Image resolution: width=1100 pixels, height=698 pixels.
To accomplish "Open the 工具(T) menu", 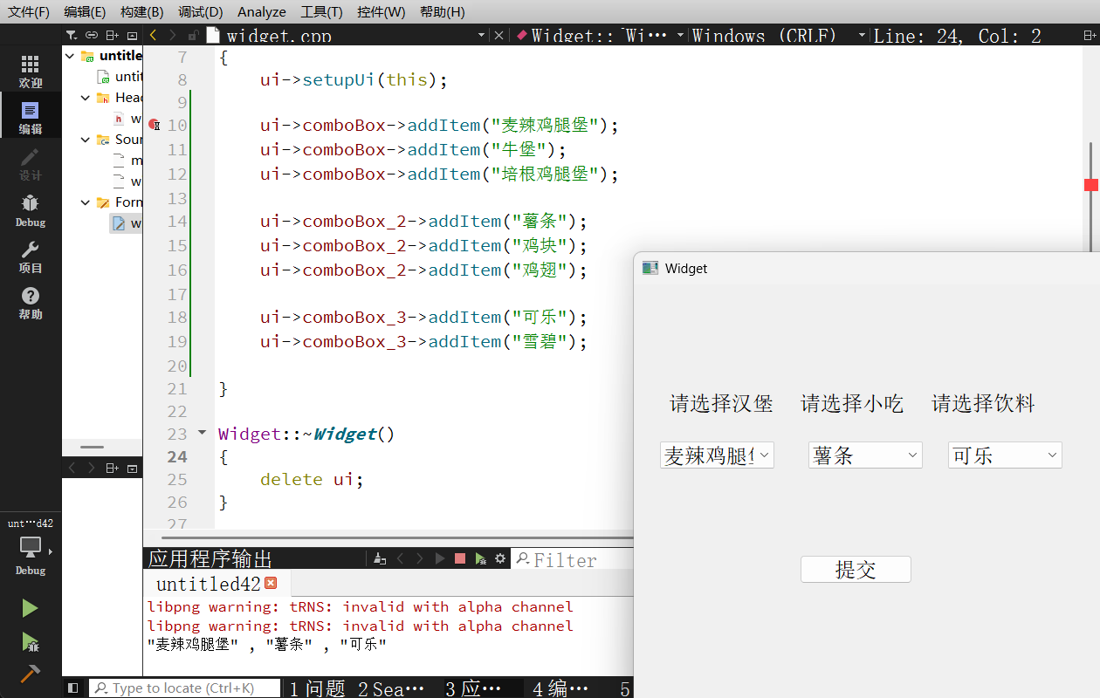I will pos(321,11).
